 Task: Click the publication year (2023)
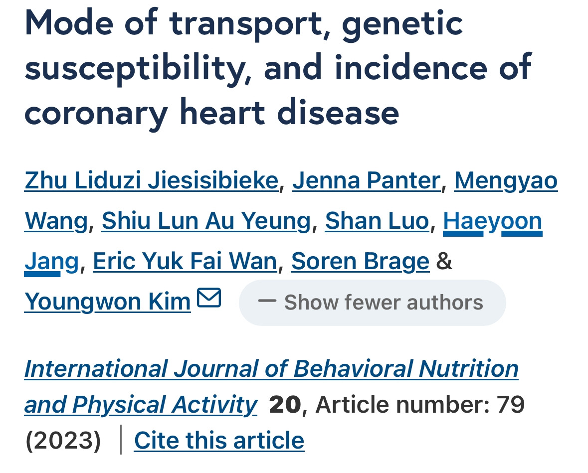tap(63, 441)
